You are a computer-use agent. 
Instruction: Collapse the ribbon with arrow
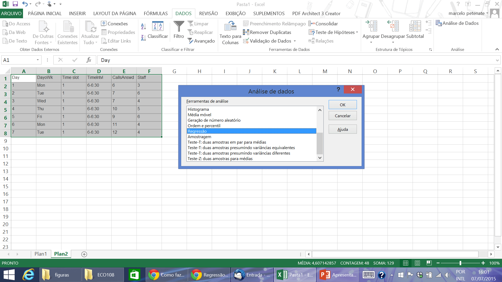(x=497, y=49)
